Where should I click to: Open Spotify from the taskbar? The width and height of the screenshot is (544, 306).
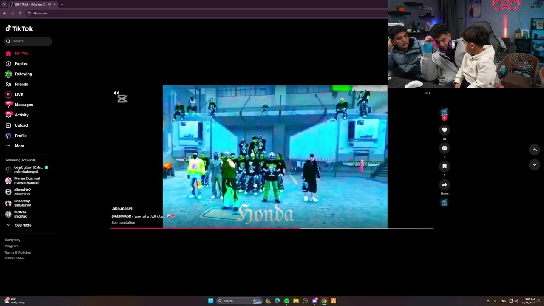tap(286, 301)
